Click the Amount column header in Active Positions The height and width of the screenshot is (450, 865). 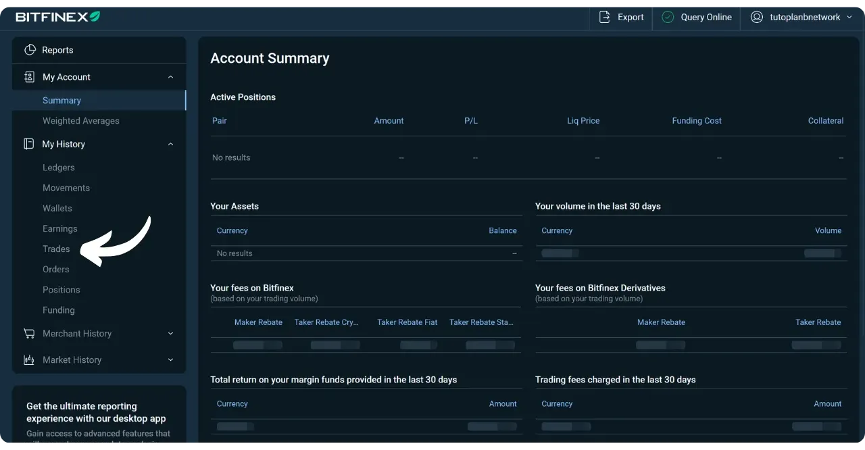389,121
